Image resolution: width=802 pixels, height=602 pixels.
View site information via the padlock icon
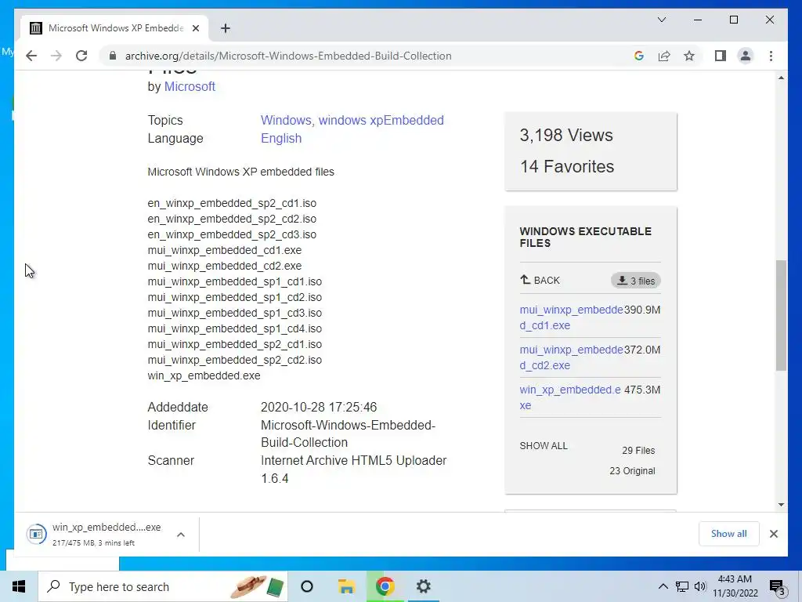113,56
